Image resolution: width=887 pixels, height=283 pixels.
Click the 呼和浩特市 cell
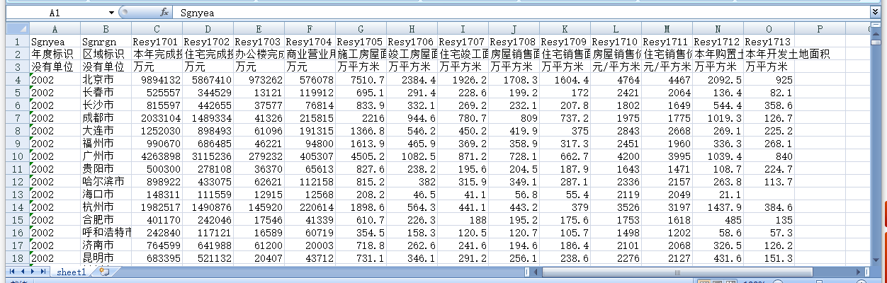(x=106, y=233)
